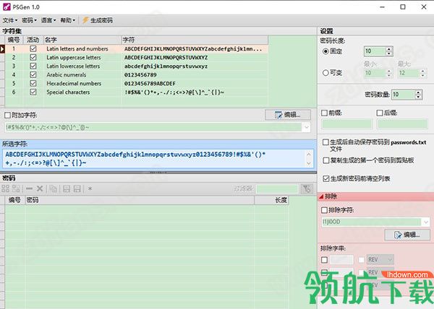Viewport: 434px width, 309px height.
Task: Toggle the Latin lowercase letters checkbox
Action: point(33,66)
